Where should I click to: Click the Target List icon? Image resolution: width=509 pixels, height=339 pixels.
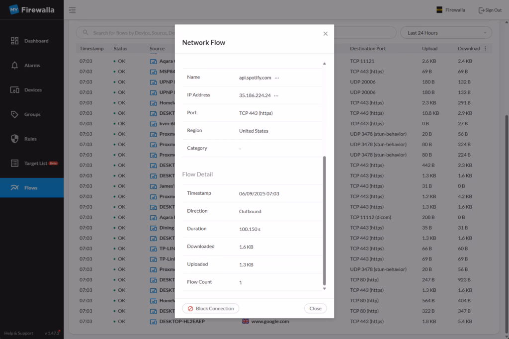(14, 164)
